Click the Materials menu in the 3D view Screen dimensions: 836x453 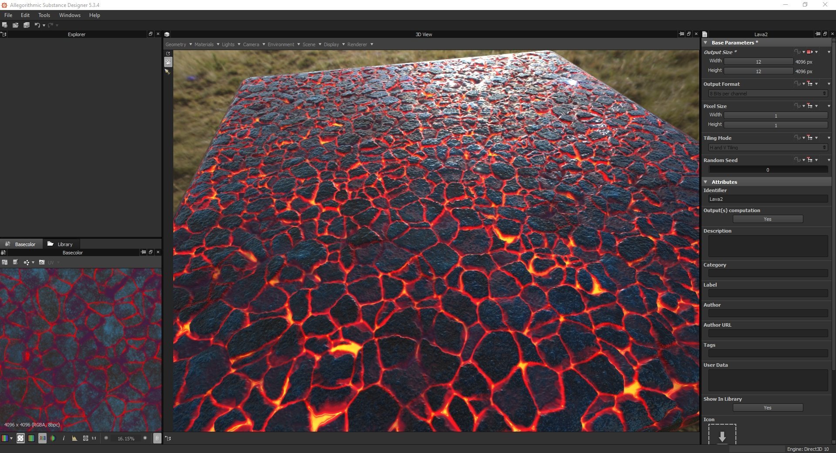tap(204, 44)
